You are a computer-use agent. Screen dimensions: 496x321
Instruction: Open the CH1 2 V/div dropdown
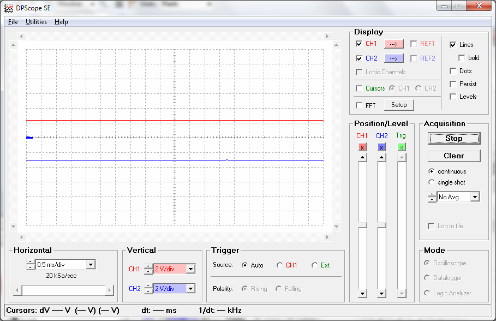(191, 269)
